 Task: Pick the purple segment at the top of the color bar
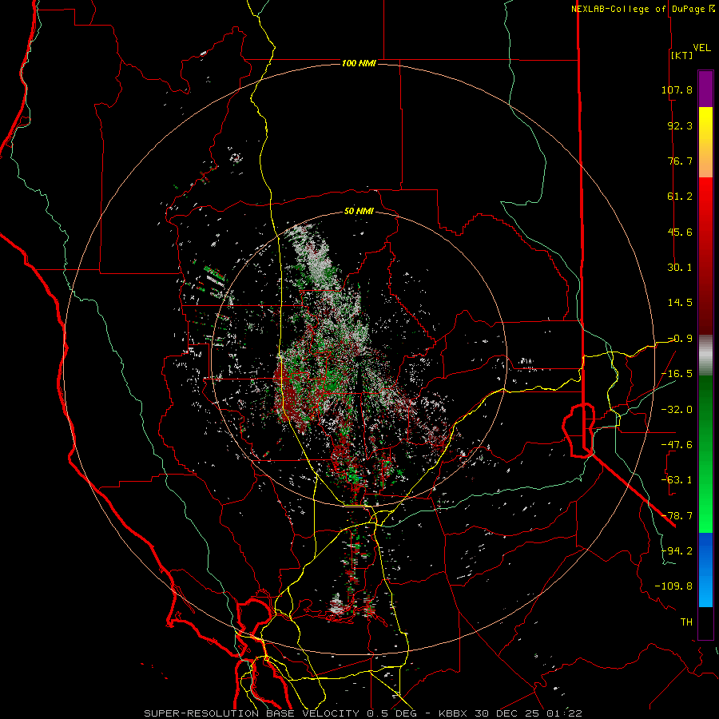pos(705,89)
